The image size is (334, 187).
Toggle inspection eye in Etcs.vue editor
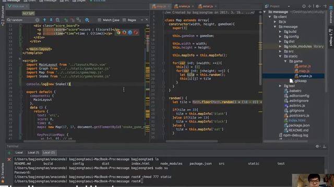click(147, 25)
